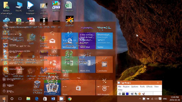
Task: Click CamStudio's red Record button
Action: click(x=120, y=94)
